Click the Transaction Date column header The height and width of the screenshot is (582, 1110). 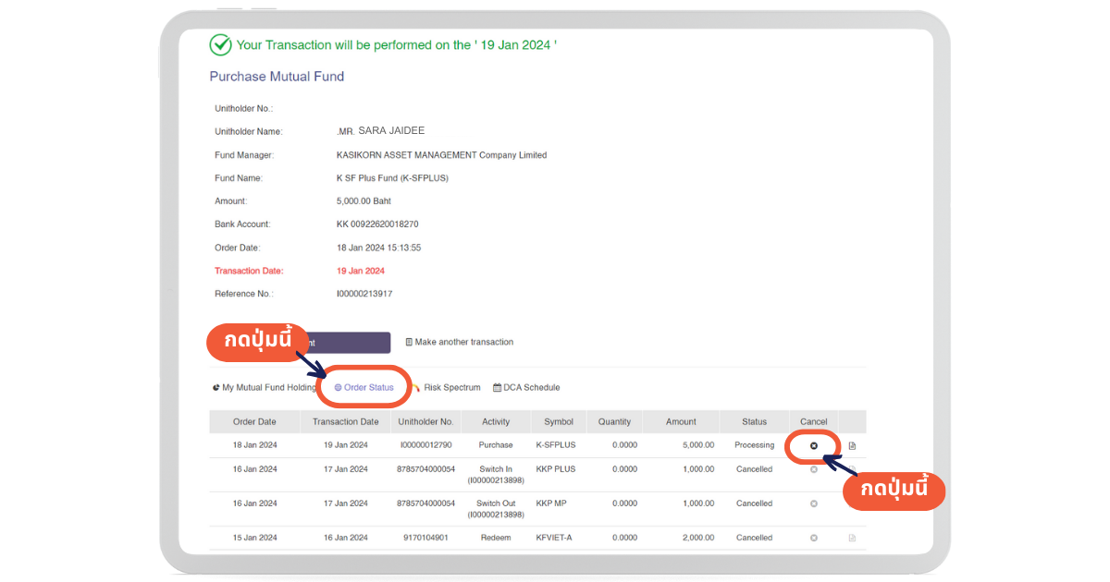[x=346, y=422]
